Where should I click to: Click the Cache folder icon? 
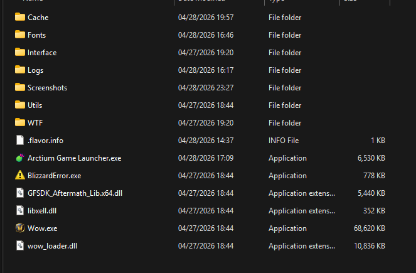(19, 18)
